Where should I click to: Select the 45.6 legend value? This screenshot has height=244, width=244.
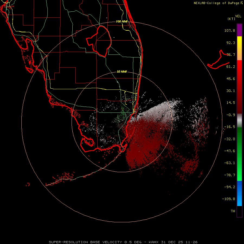(x=231, y=79)
